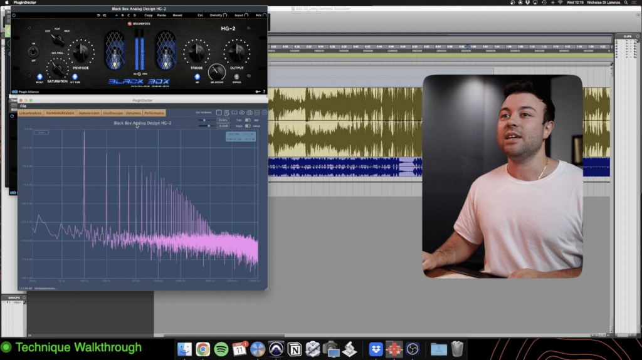Open Pro Tools from the Dock

coord(276,349)
